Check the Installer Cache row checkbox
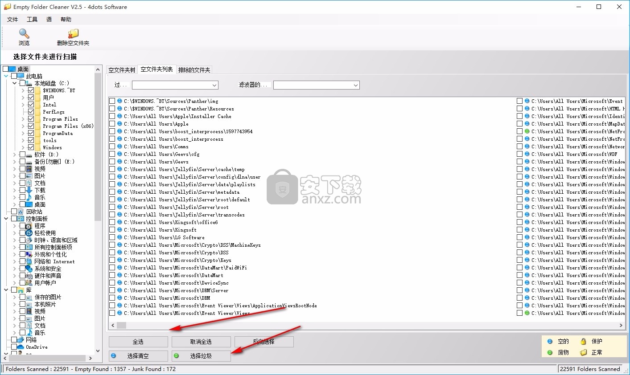The image size is (630, 375). coord(112,116)
